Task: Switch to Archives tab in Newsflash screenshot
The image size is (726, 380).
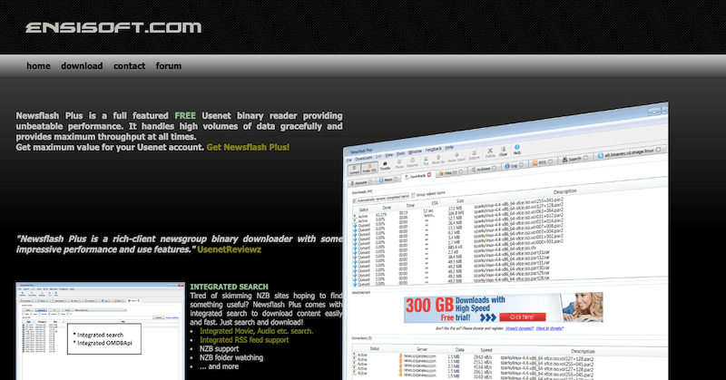Action: coord(484,169)
